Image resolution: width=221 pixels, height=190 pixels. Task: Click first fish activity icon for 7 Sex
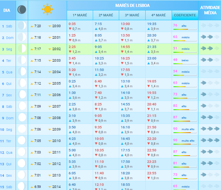point(203,94)
